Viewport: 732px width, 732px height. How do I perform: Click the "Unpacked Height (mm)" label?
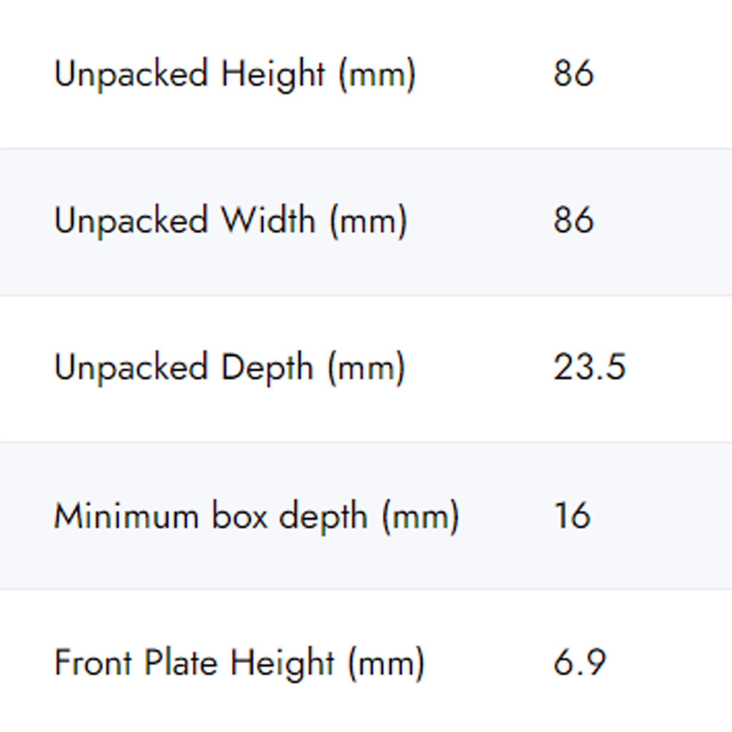pyautogui.click(x=235, y=74)
